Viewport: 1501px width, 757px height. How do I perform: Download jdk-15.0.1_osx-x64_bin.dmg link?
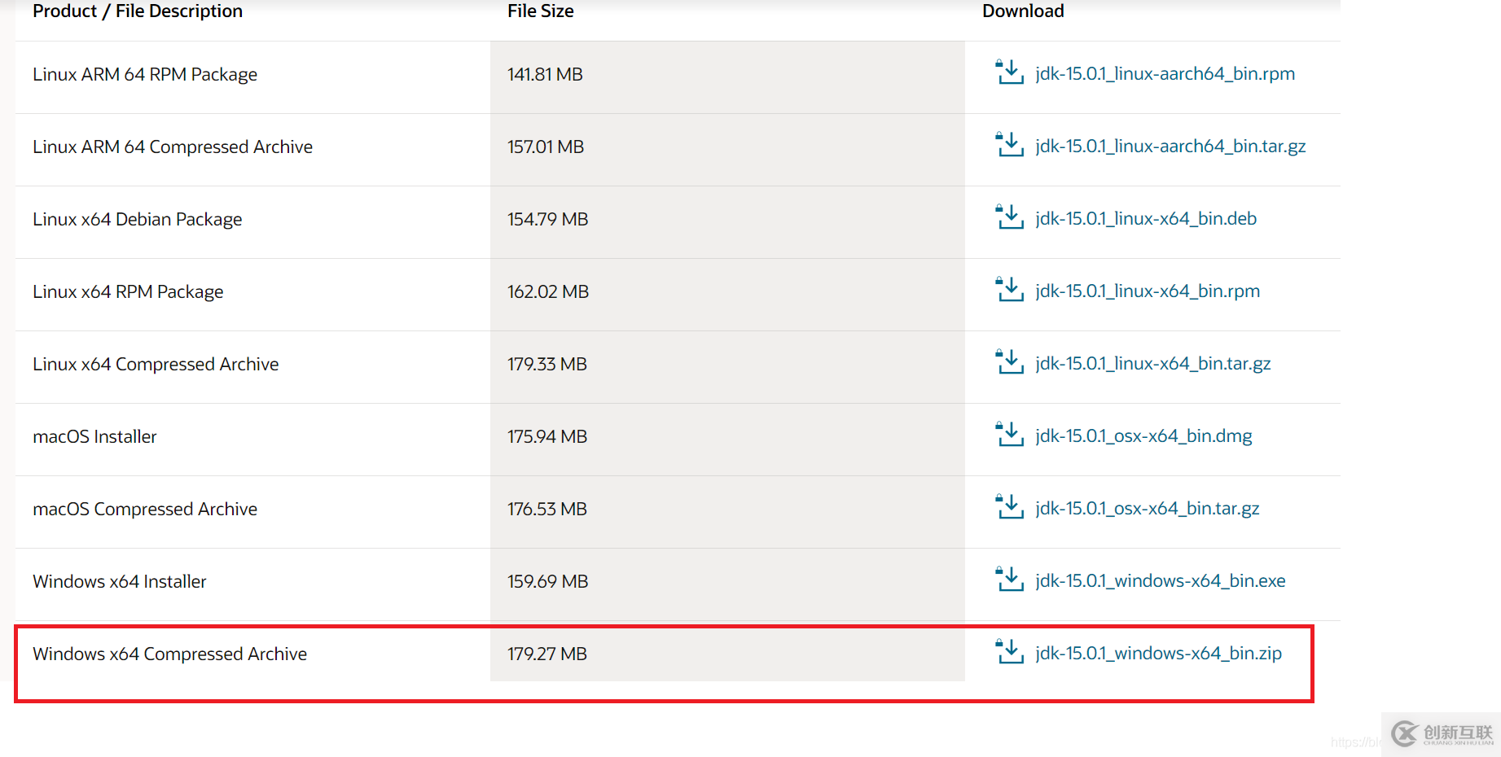coord(1143,436)
